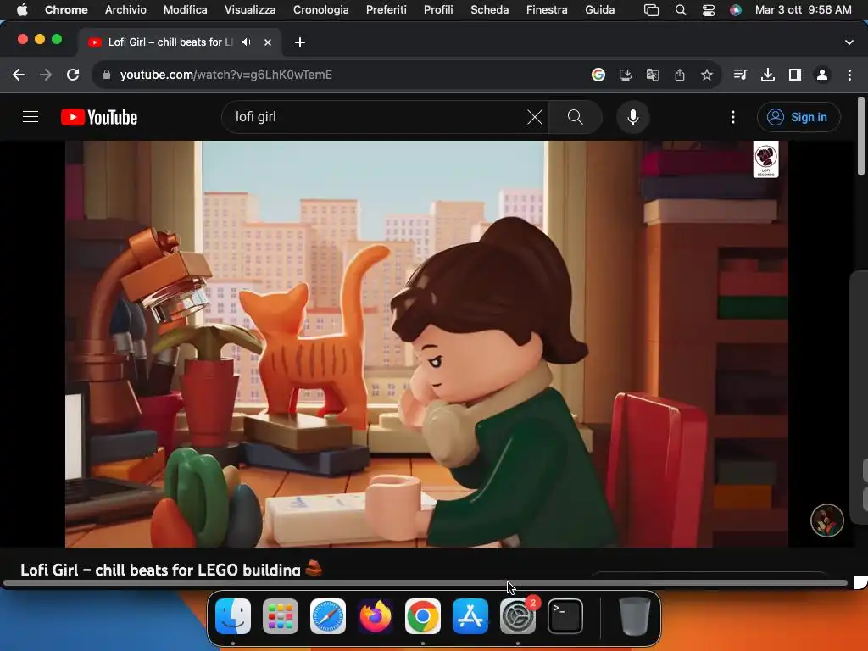Screen dimensions: 868x651
Task: Go forward in browser history
Action: [x=46, y=75]
